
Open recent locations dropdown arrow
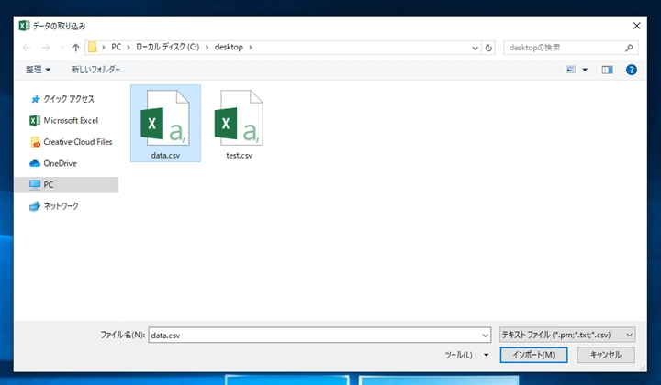[62, 48]
